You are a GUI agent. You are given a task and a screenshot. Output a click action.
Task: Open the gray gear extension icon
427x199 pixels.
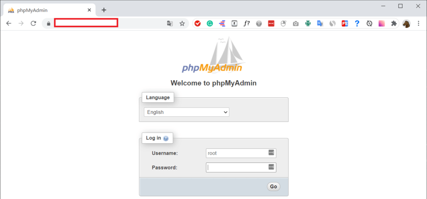(x=259, y=24)
